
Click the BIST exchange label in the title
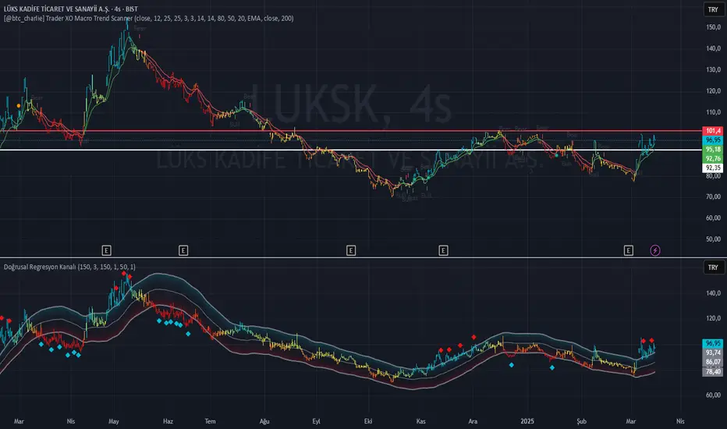pos(132,9)
